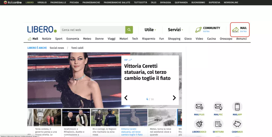Expand the Servizi dropdown

[x=175, y=30]
